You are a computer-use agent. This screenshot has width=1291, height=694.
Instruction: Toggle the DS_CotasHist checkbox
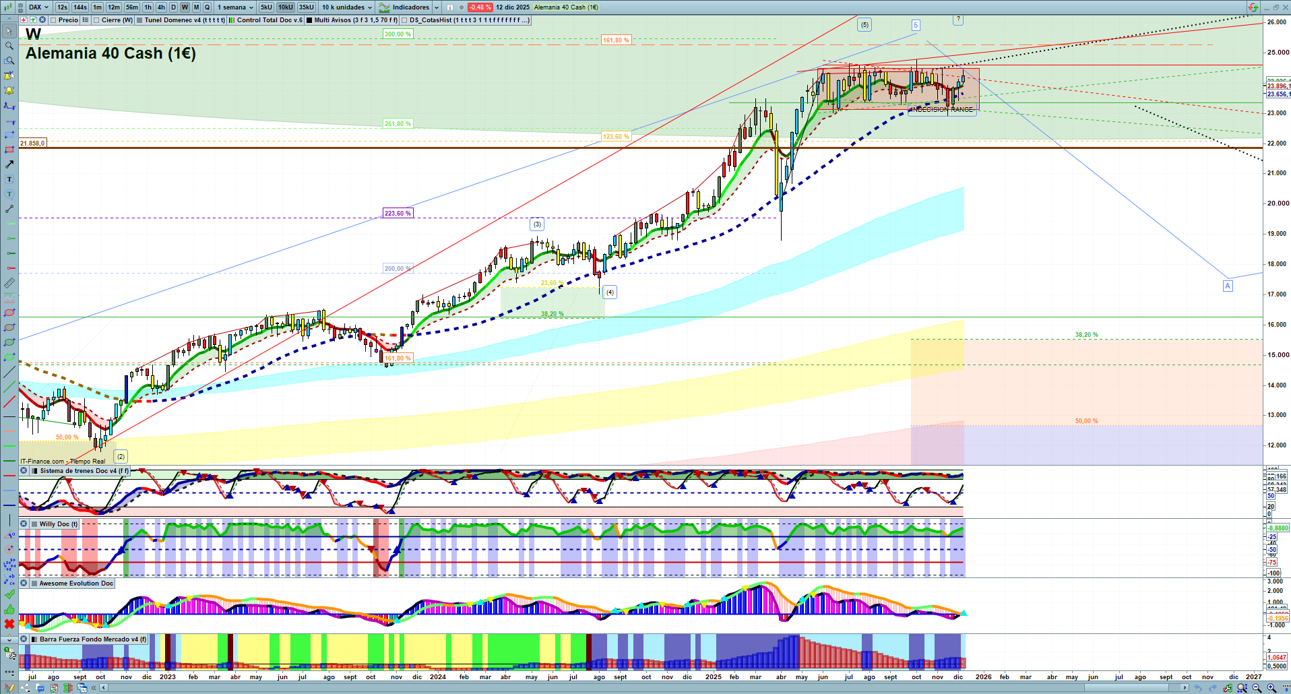(404, 20)
